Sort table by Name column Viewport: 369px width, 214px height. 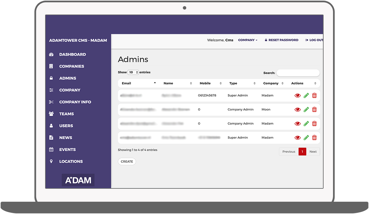click(x=178, y=83)
